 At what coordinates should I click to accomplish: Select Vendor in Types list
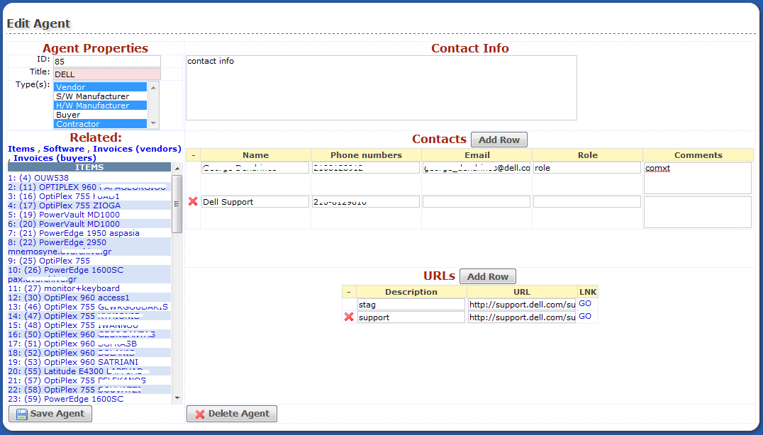click(100, 87)
